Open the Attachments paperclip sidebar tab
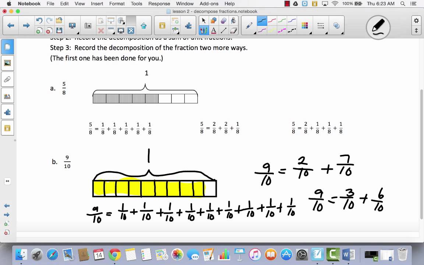Screen dimensions: 424x265 [7, 79]
